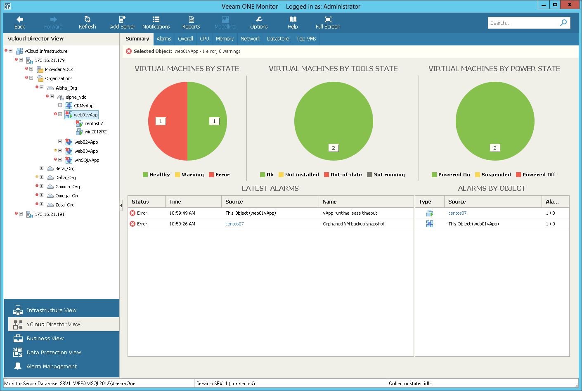
Task: Click the Infrastructure View icon
Action: pos(18,310)
